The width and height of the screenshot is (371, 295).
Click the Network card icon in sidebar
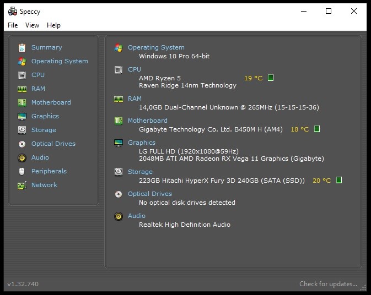(x=22, y=185)
